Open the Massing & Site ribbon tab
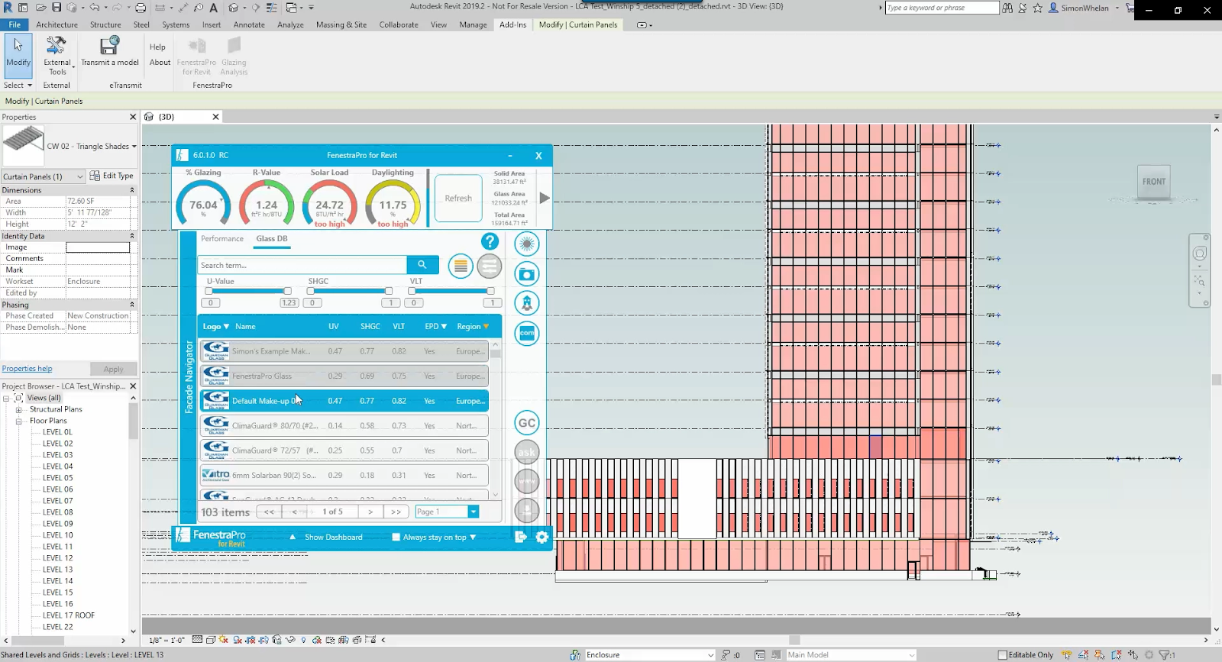 pos(341,24)
